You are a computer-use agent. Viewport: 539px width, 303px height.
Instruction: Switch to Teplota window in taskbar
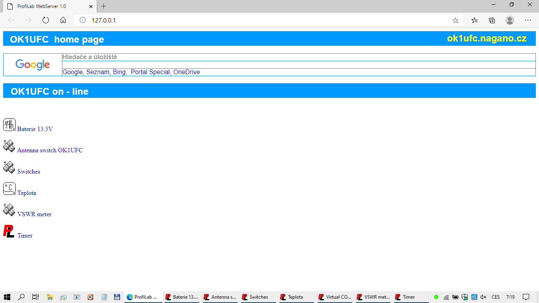pos(296,297)
